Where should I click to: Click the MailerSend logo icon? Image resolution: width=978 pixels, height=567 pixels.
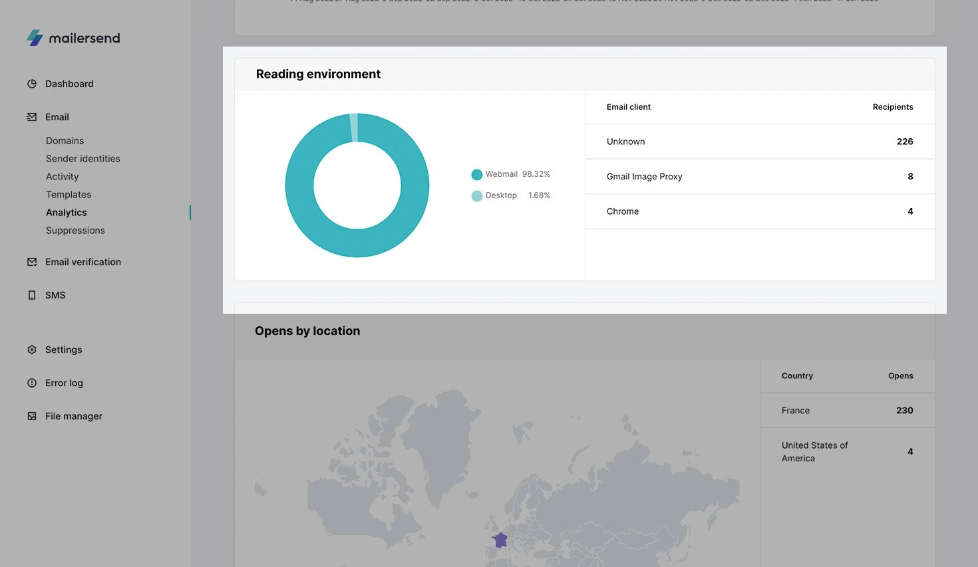[x=35, y=38]
